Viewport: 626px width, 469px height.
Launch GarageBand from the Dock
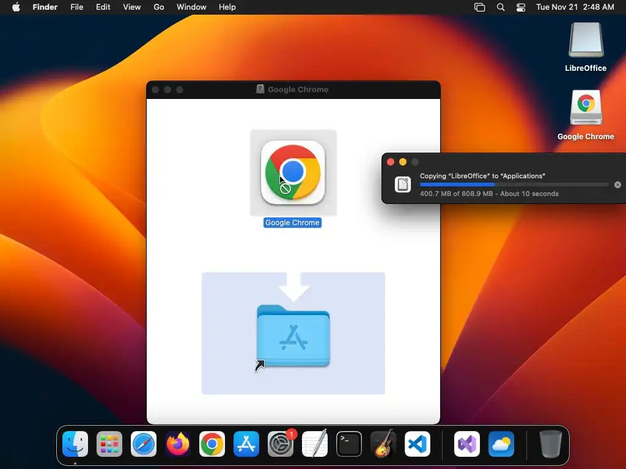coord(383,444)
